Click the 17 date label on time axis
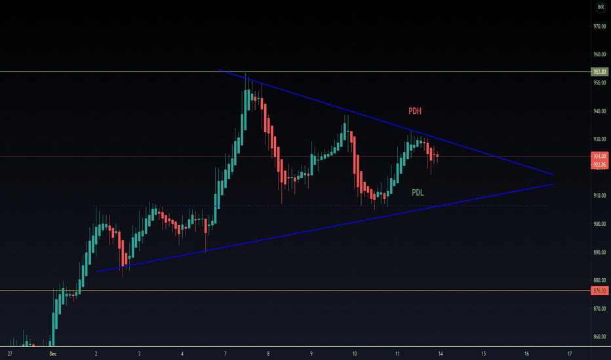The image size is (611, 360). 570,353
